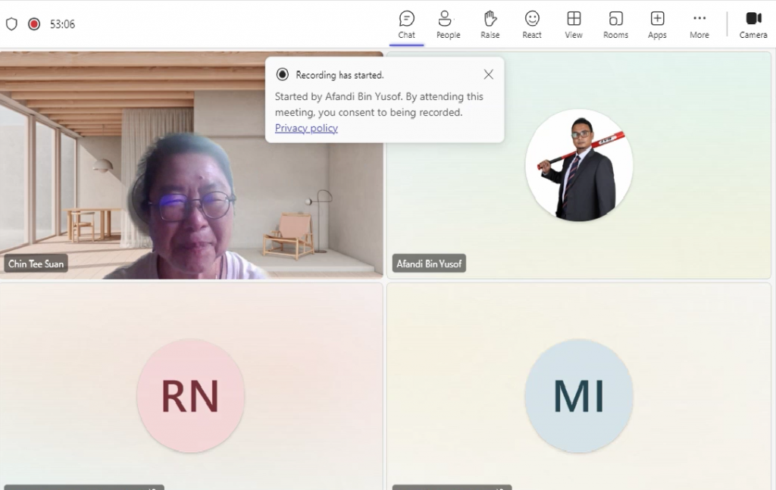Click the shield meeting safety icon

[x=11, y=23]
